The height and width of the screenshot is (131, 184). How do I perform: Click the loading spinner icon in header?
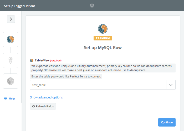92,6
